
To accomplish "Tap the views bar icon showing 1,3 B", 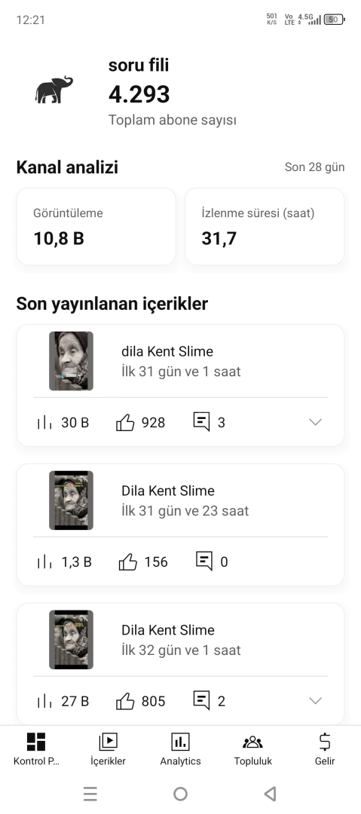I will (44, 562).
